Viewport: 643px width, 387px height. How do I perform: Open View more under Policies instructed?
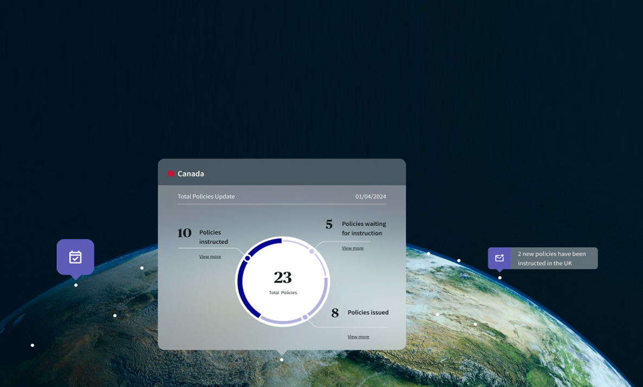pos(210,257)
